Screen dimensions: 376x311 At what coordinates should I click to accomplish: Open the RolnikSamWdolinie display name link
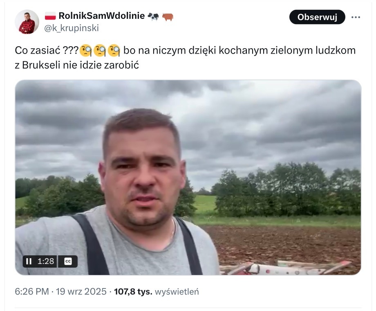(x=102, y=16)
